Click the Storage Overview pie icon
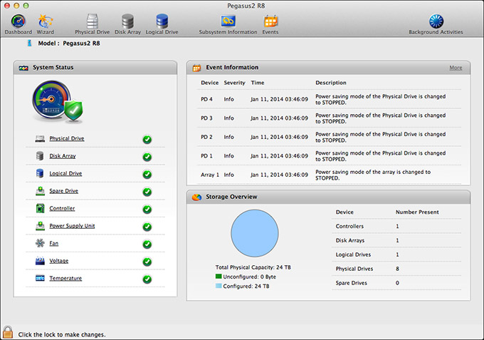The image size is (484, 340). (x=196, y=197)
